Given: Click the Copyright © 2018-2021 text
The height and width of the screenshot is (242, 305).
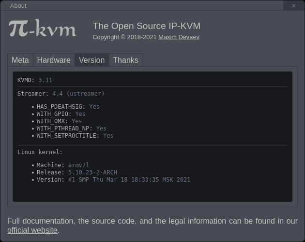Looking at the screenshot, I should click(124, 37).
